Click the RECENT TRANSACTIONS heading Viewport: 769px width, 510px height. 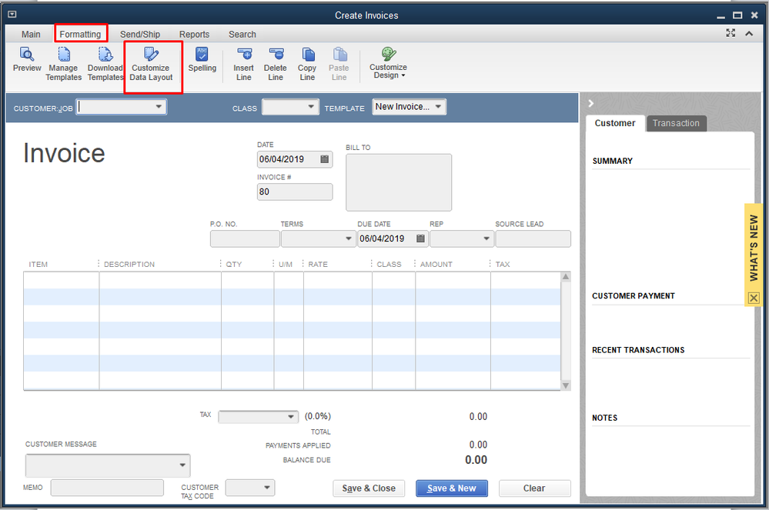click(x=638, y=350)
